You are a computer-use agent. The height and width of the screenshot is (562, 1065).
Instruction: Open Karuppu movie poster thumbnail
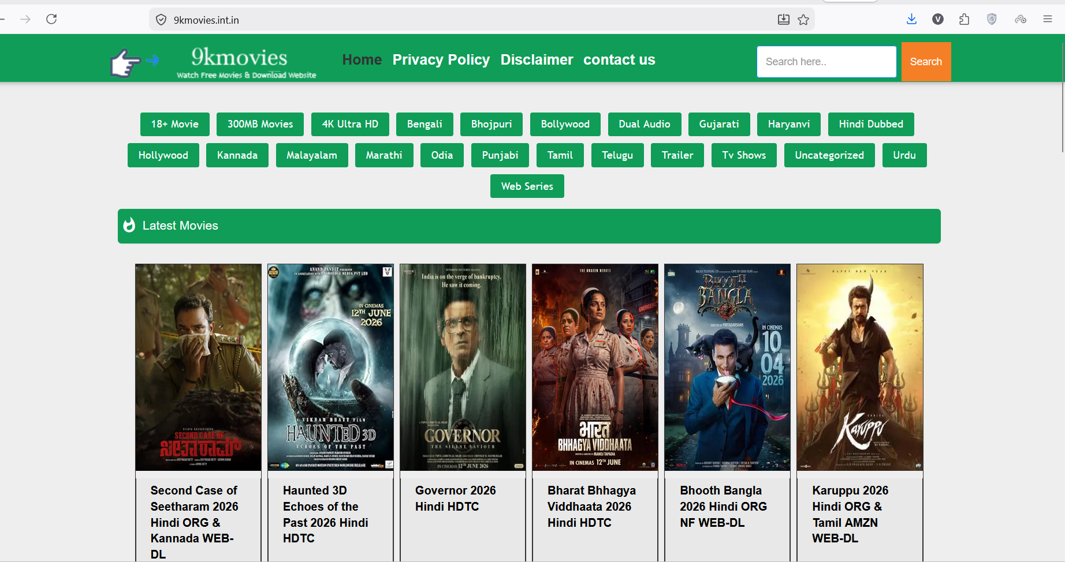tap(859, 368)
